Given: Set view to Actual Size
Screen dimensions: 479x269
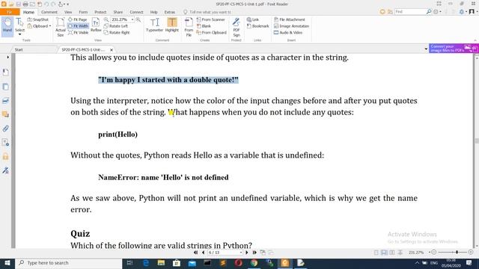Looking at the screenshot, I should coord(61,27).
